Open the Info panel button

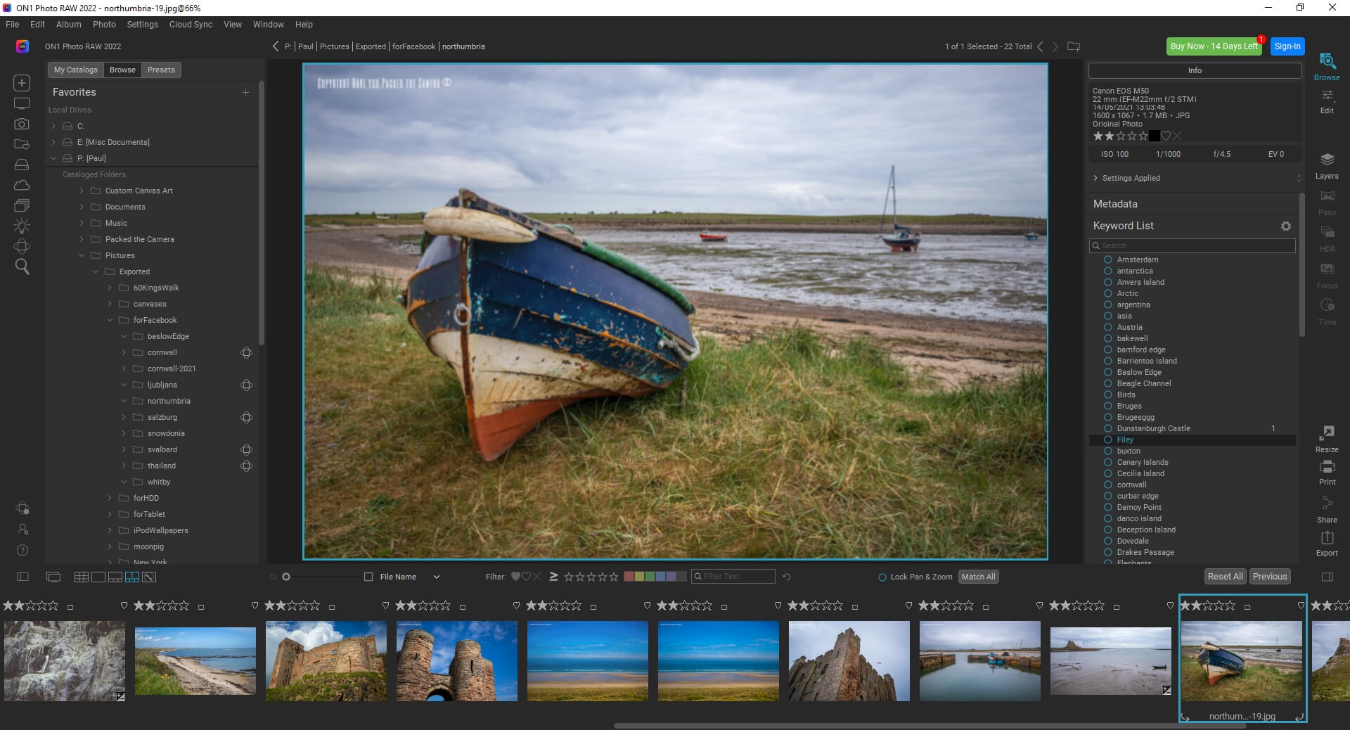pyautogui.click(x=1195, y=70)
